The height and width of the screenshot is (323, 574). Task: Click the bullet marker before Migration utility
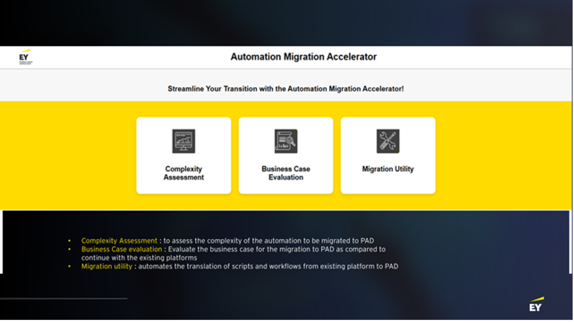pyautogui.click(x=70, y=266)
